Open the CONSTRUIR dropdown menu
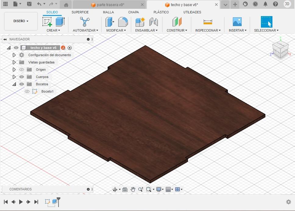 pos(177,30)
